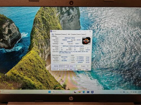141x105 pixels.
Task: Switch to the Bench tab
Action: click(79, 34)
